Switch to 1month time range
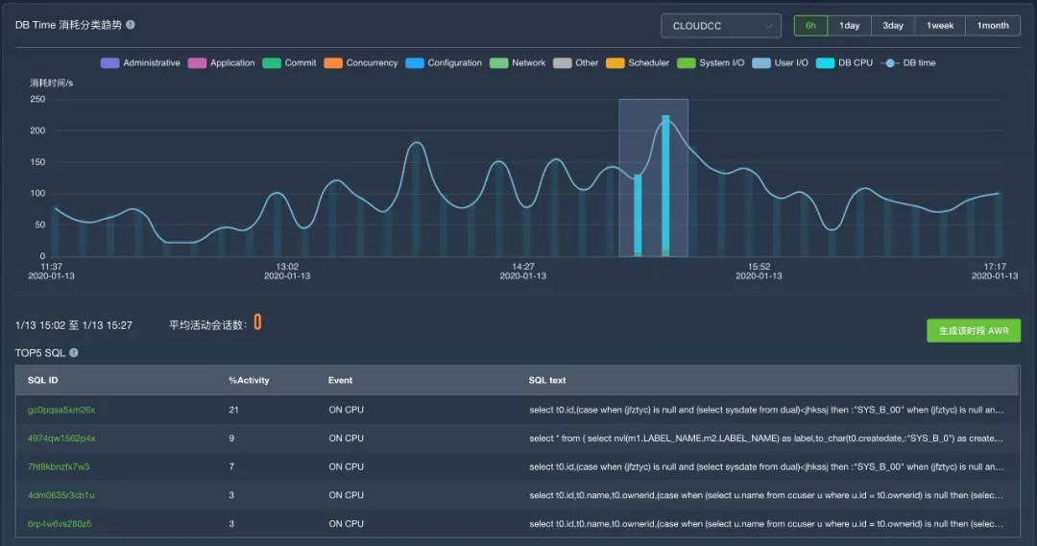The image size is (1037, 546). point(993,26)
